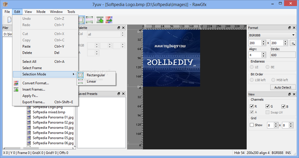Choose Export Frame from the Edit menu
This screenshot has width=299, height=158.
45,102
